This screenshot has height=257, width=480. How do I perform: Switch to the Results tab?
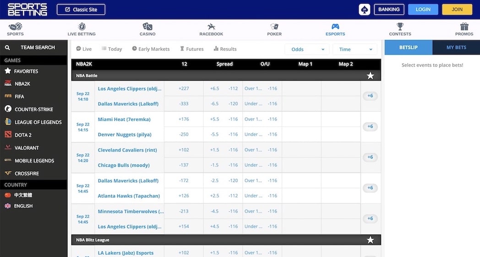[x=225, y=49]
